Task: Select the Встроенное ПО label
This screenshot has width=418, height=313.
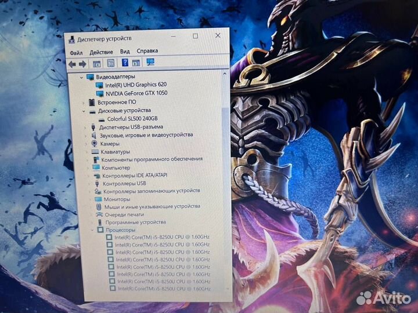Action: pos(117,102)
